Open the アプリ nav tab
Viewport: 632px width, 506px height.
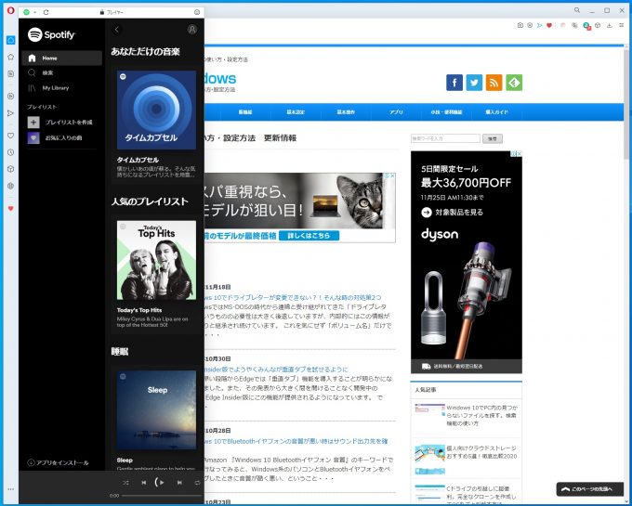[396, 112]
